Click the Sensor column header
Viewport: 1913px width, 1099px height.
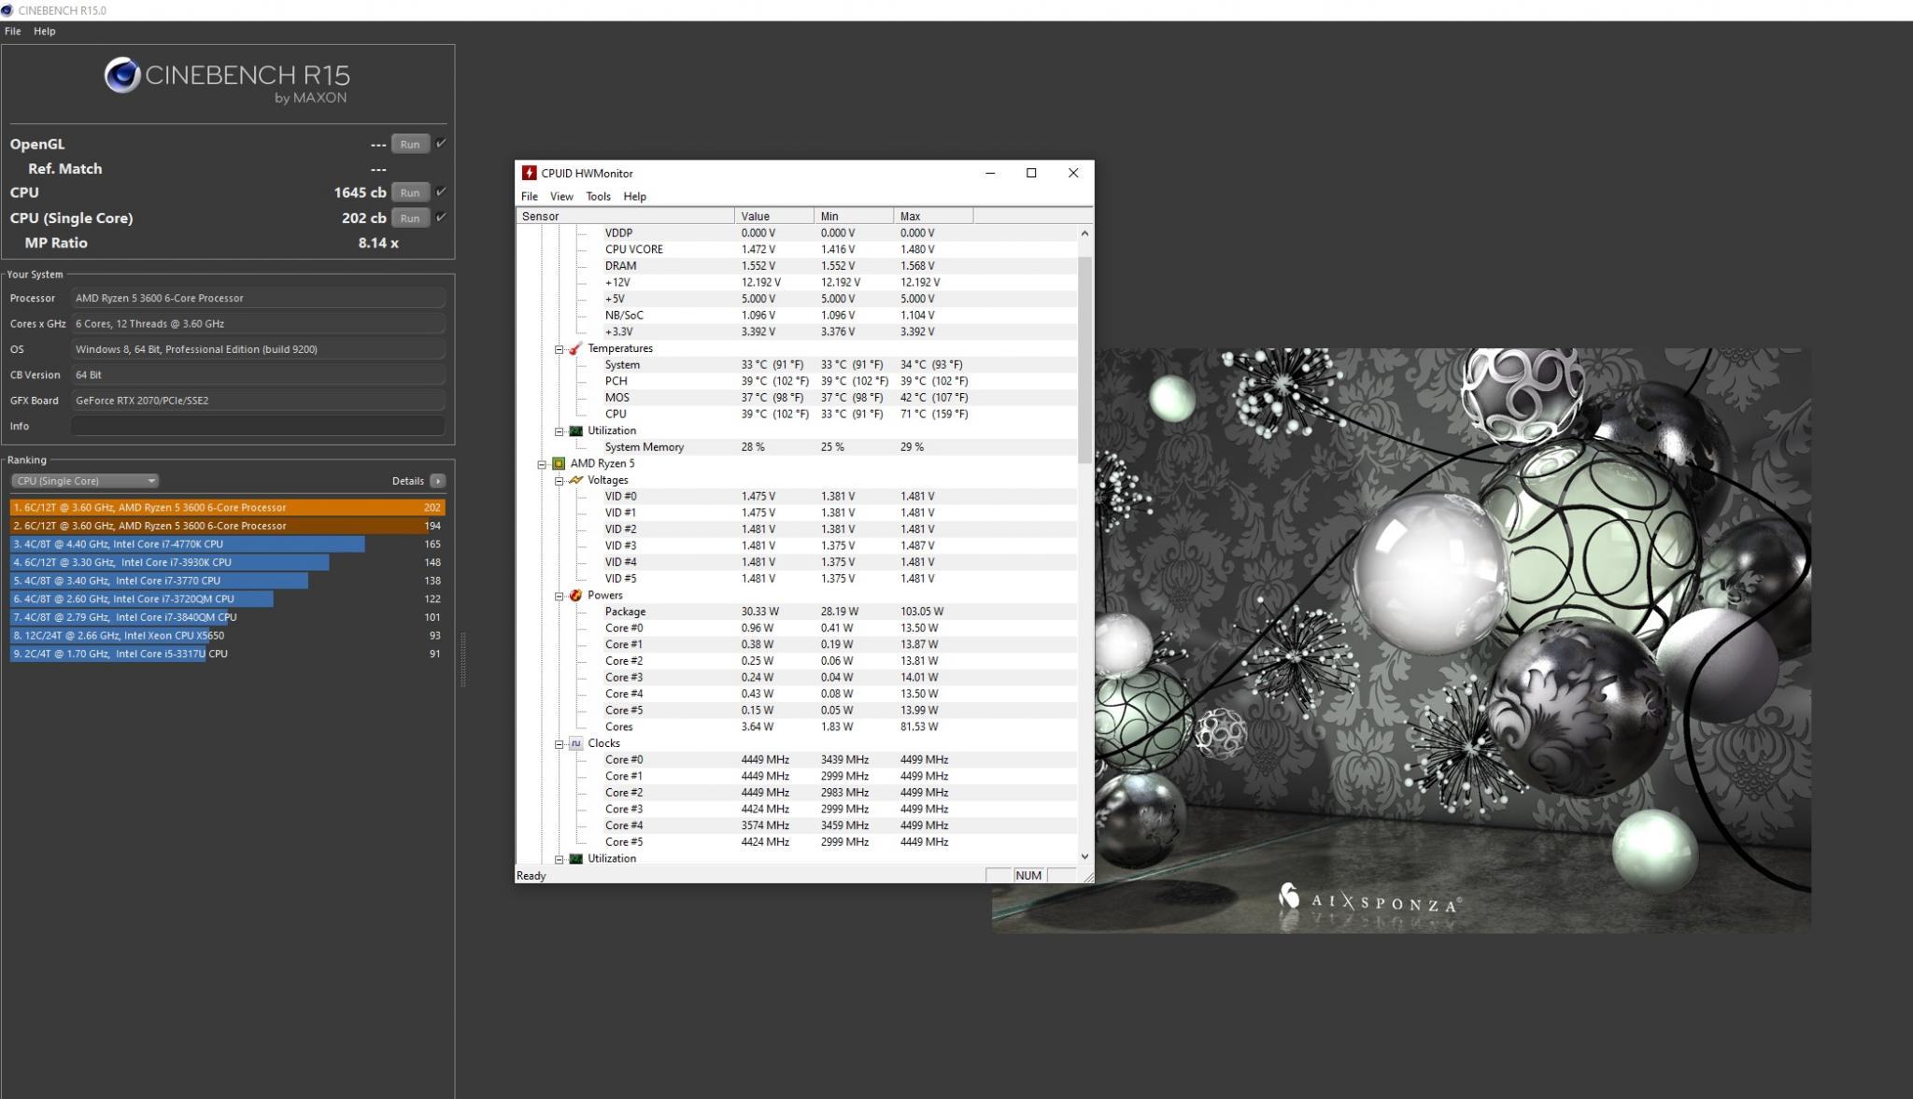[x=626, y=216]
